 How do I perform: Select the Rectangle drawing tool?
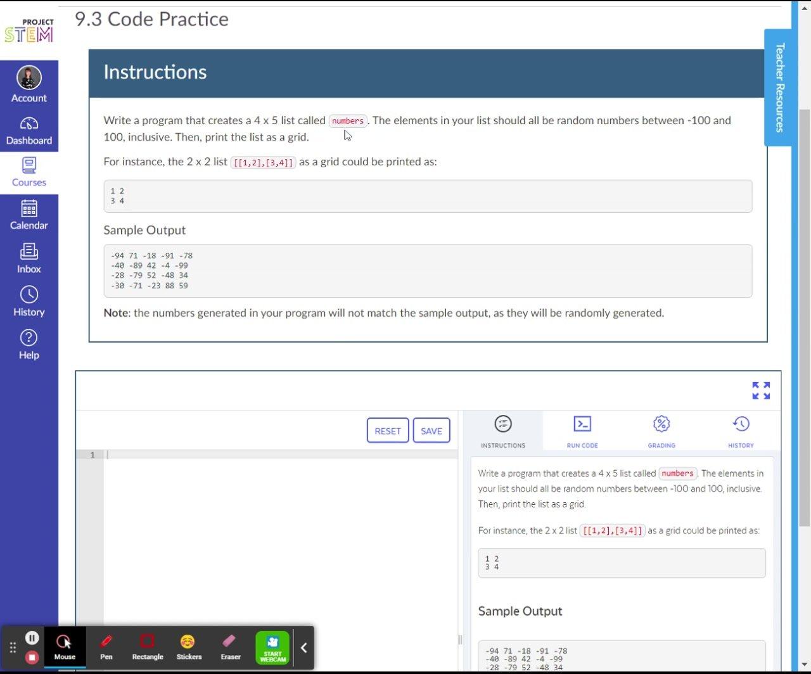pos(147,647)
